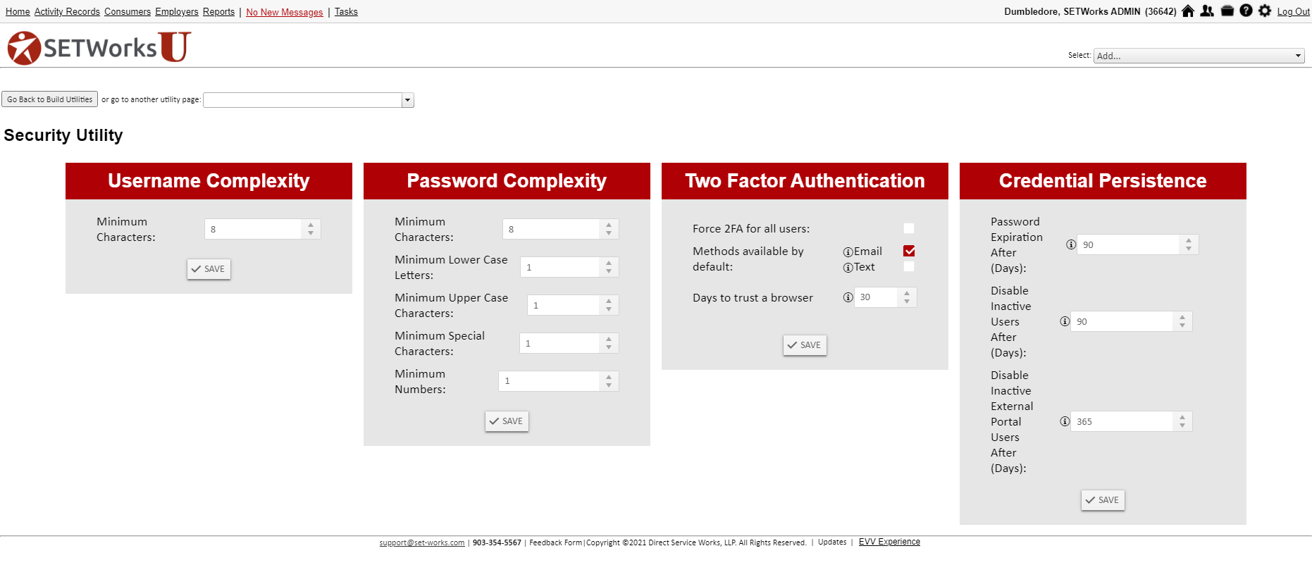Click the users icon in top bar

tap(1207, 11)
